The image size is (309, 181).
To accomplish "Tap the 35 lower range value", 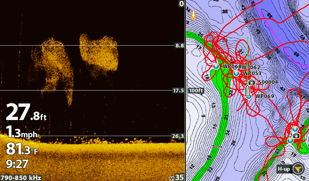I will [179, 177].
